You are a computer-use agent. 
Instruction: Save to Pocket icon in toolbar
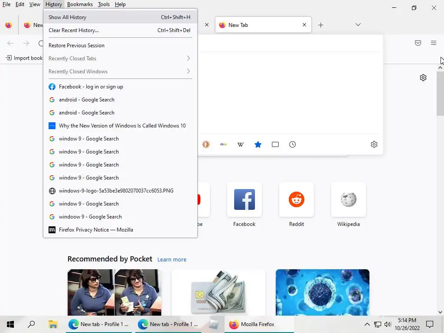click(x=418, y=43)
